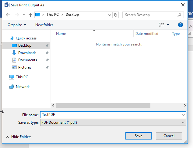Refresh the Desktop folder view
193x148 pixels.
116,15
